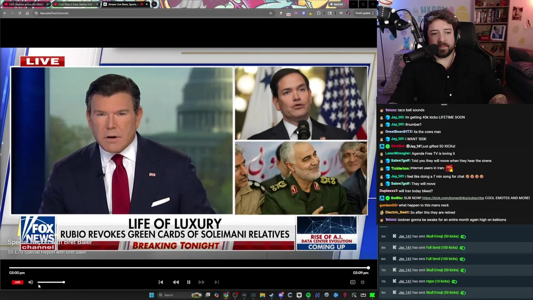Click GreatBeardHTX username in chat
The image size is (533, 300).
point(399,132)
